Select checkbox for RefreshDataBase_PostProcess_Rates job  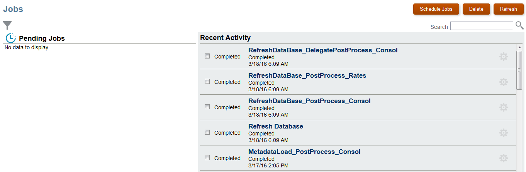207,82
